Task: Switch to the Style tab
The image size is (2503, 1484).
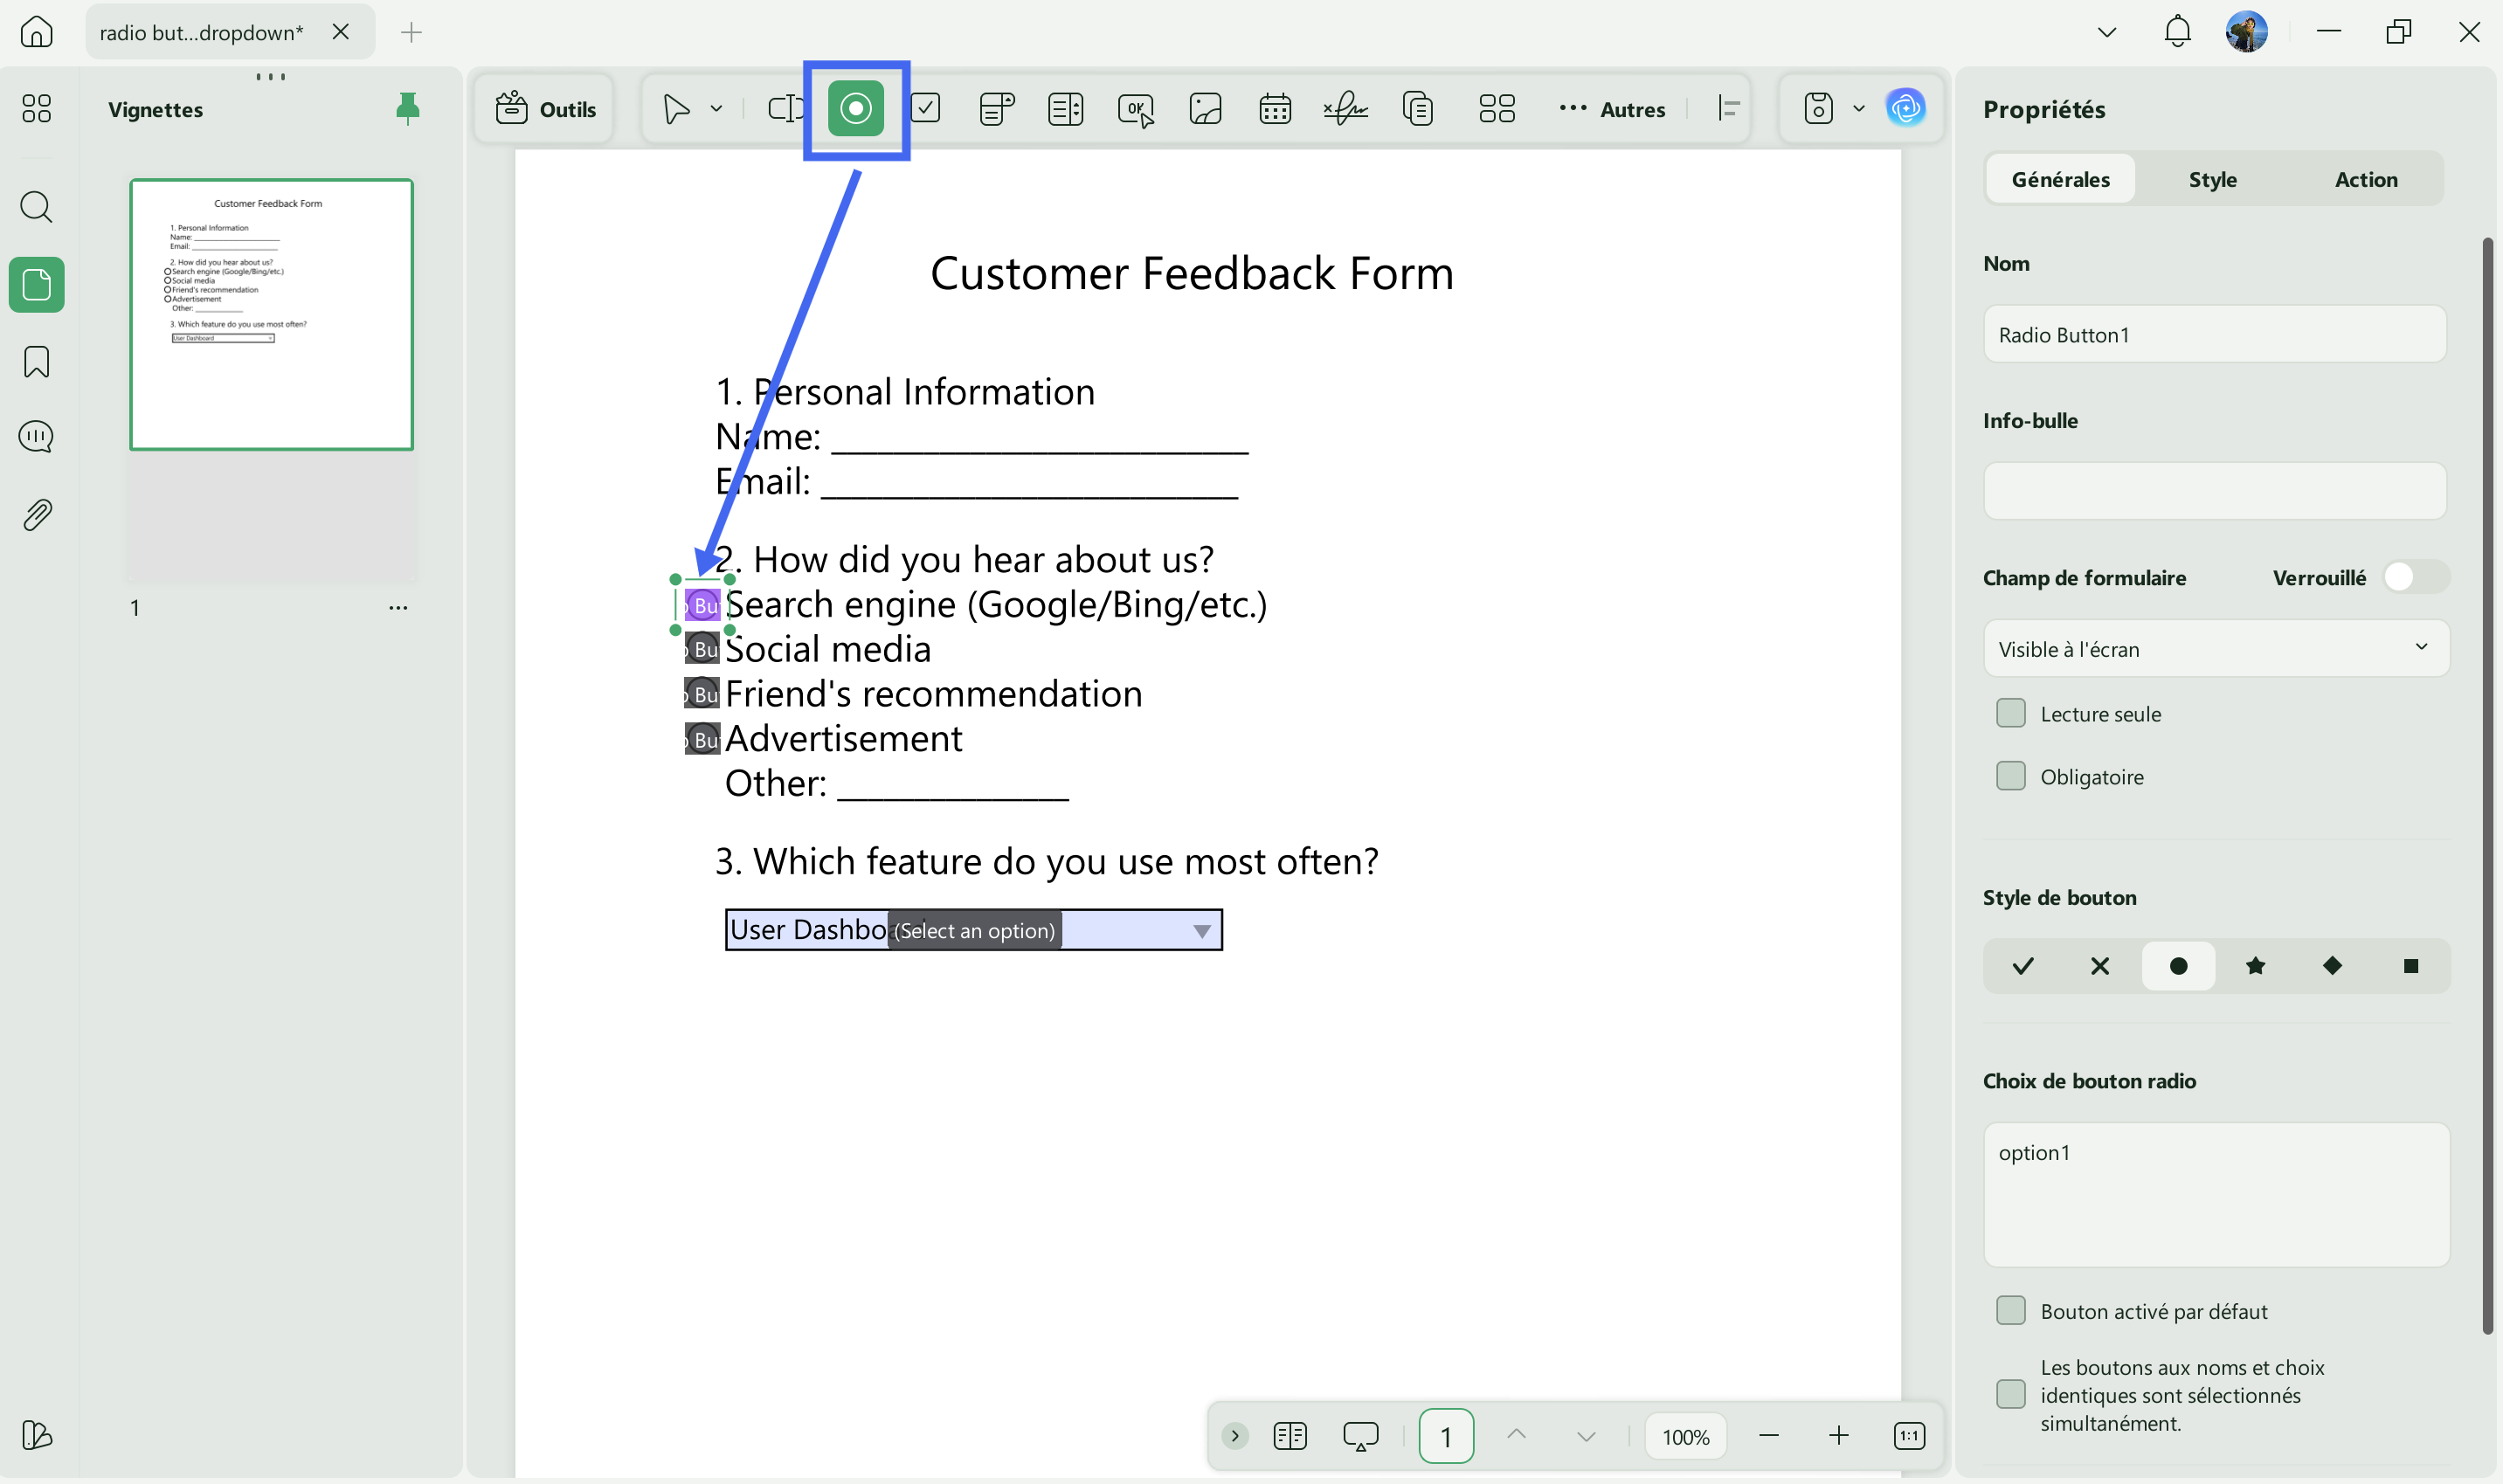Action: (x=2212, y=180)
